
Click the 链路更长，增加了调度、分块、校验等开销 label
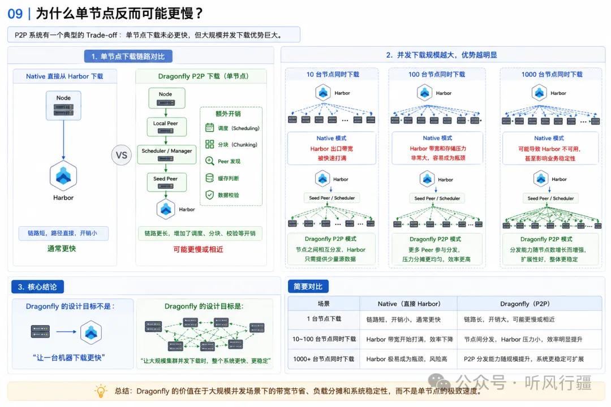[x=200, y=233]
